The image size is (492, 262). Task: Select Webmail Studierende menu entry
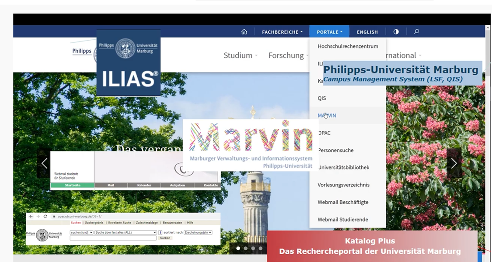pos(348,220)
